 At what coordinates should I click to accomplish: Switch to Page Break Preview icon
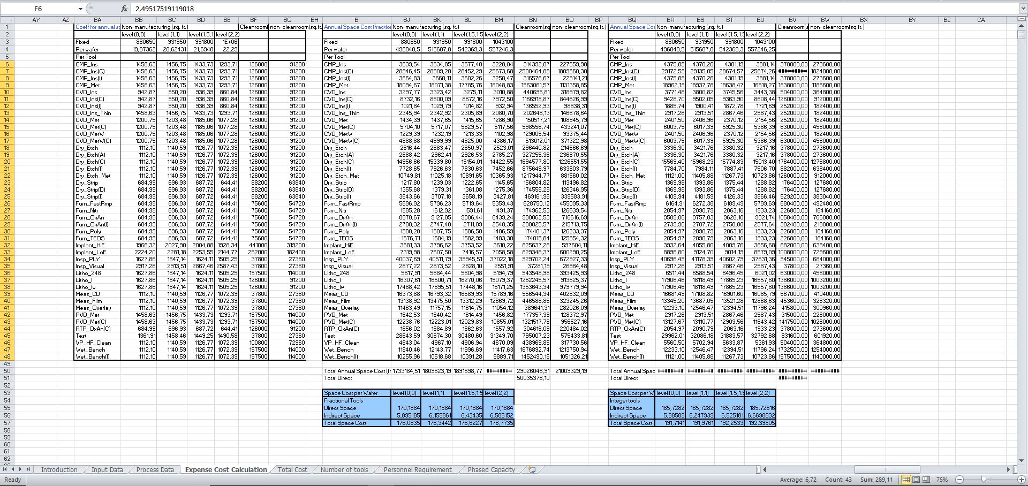pos(926,480)
